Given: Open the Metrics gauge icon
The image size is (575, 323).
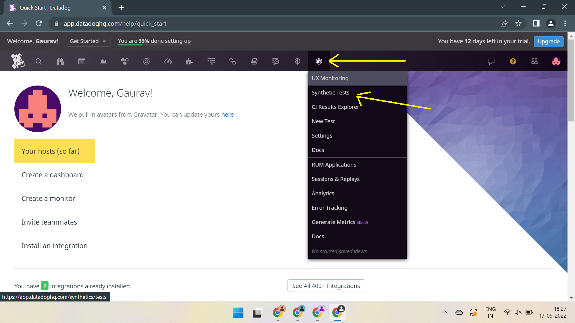Looking at the screenshot, I should 168,61.
